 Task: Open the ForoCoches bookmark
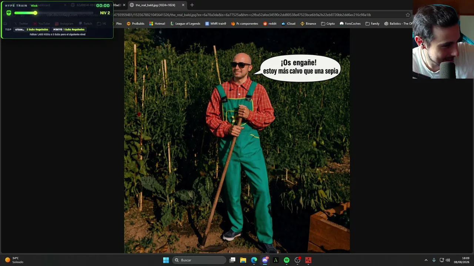click(x=350, y=24)
